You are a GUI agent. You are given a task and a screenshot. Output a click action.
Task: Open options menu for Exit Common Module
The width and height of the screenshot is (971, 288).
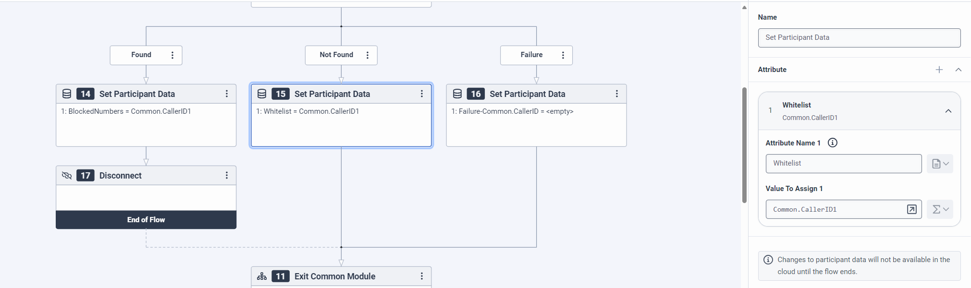pyautogui.click(x=422, y=276)
